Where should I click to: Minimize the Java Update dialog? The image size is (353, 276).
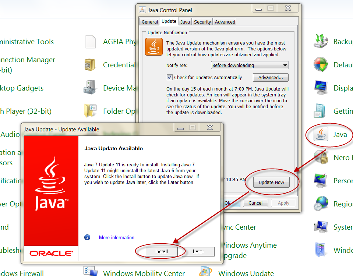[180, 128]
